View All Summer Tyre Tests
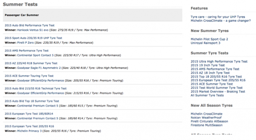Image resolution: width=256 pixels, height=140 pixels. coord(207,95)
